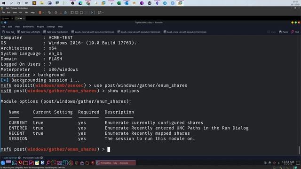Click the VMware full screen mode icon

pos(81,13)
